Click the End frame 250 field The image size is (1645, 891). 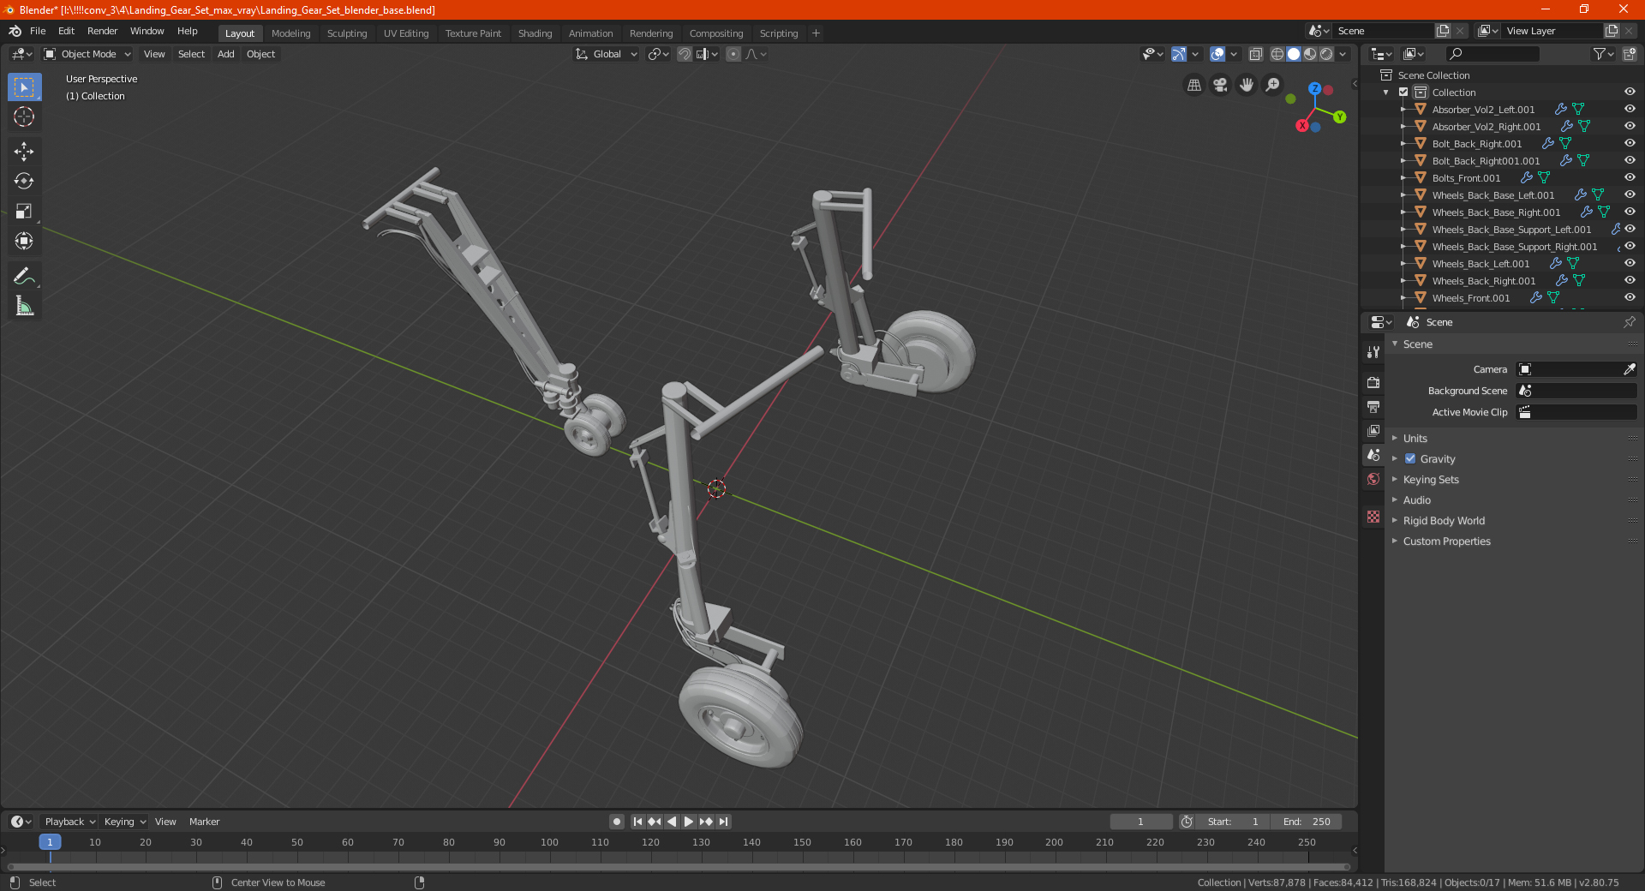[1307, 822]
